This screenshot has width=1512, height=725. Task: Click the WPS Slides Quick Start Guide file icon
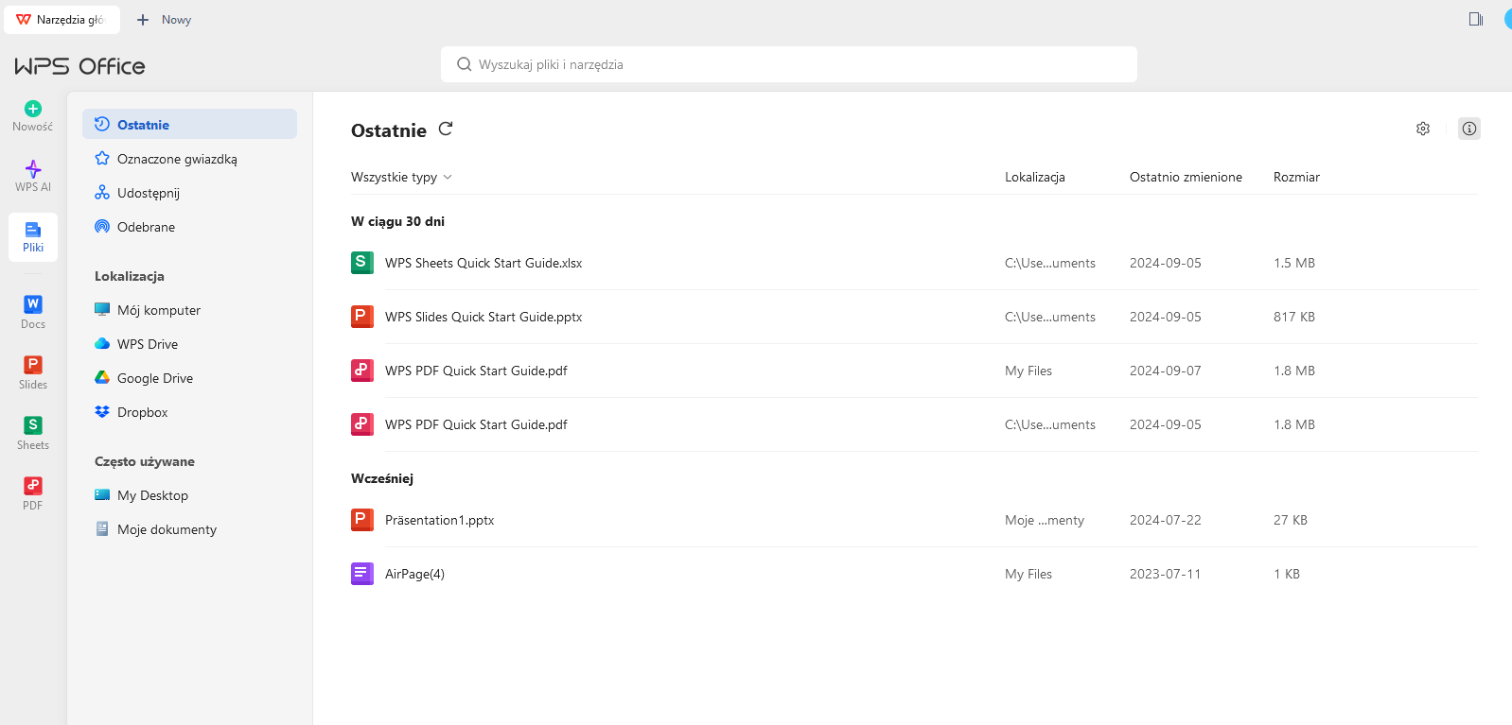[x=362, y=317]
